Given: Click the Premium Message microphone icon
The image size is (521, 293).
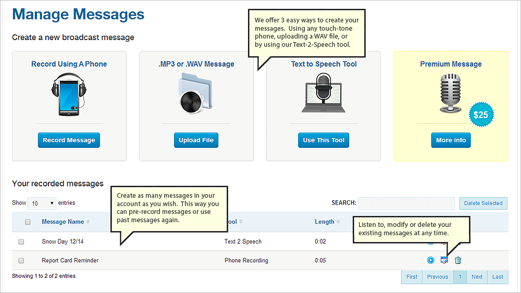Looking at the screenshot, I should pos(451,93).
